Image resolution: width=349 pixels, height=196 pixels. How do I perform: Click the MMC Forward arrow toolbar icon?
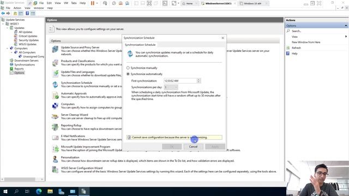[8, 13]
